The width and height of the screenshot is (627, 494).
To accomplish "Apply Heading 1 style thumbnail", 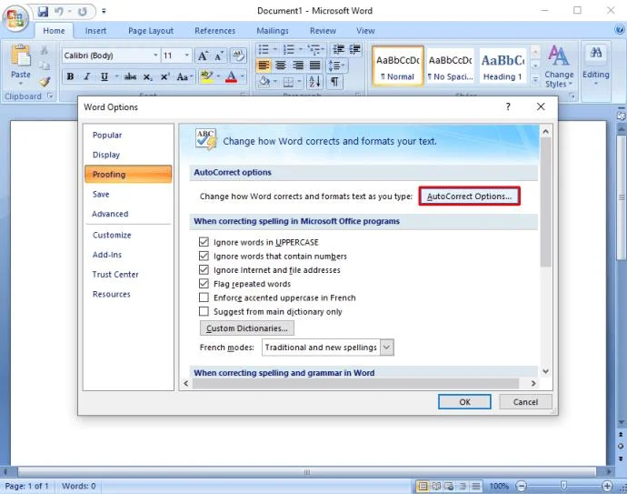I will coord(503,66).
